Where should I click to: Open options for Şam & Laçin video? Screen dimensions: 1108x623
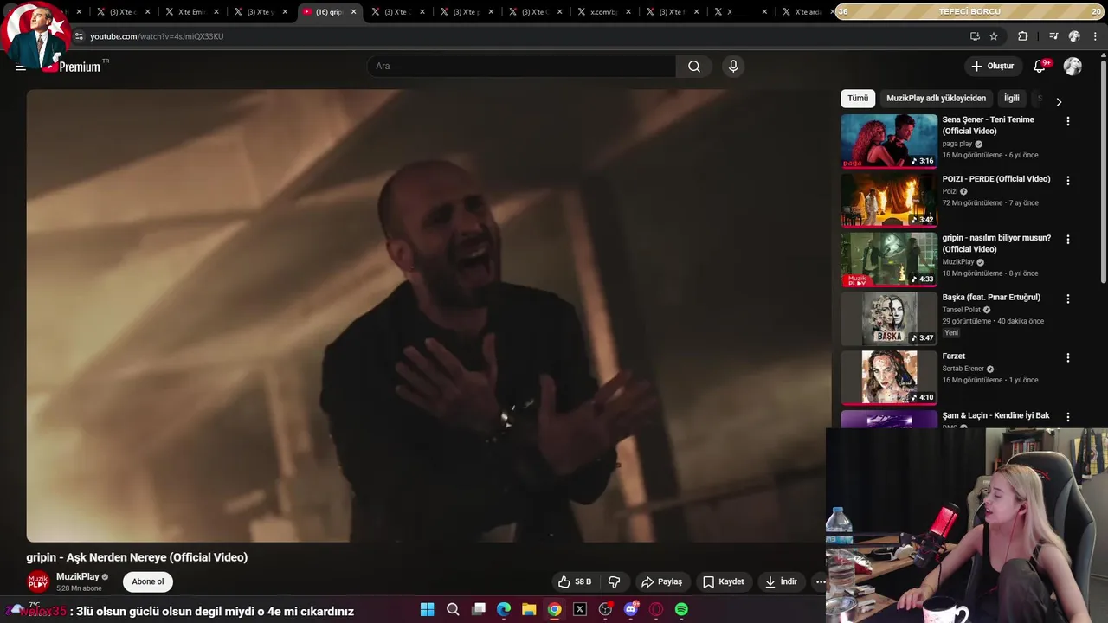[1067, 417]
